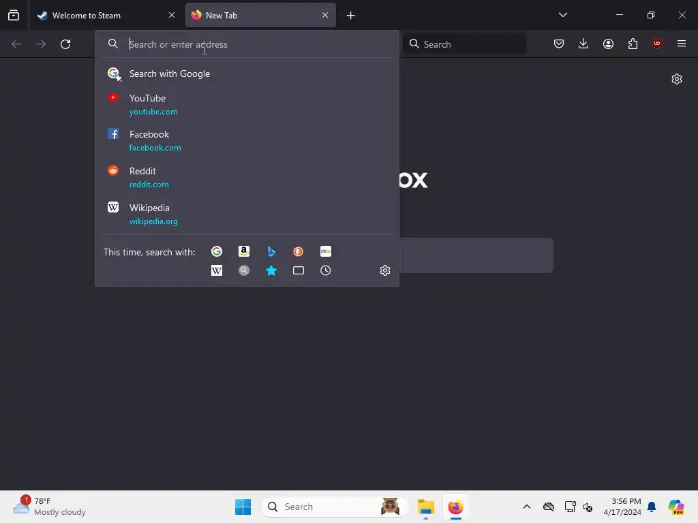Search this time with Wikipedia icon
The height and width of the screenshot is (523, 698).
217,270
